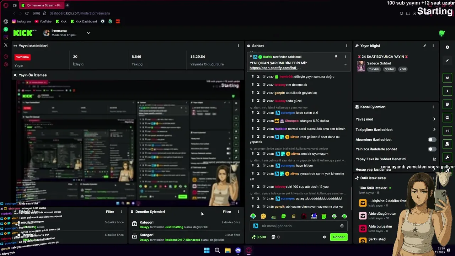Open the Kick Dashboard bookmark
Viewport: 455px width, 256px height.
coord(84,21)
